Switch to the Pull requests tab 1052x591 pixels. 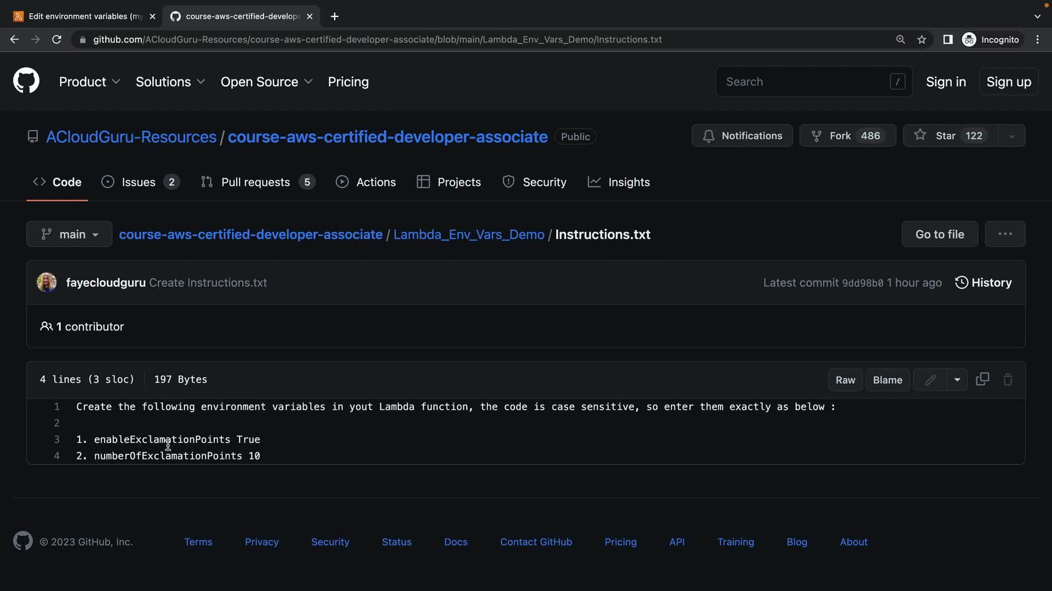click(x=255, y=182)
